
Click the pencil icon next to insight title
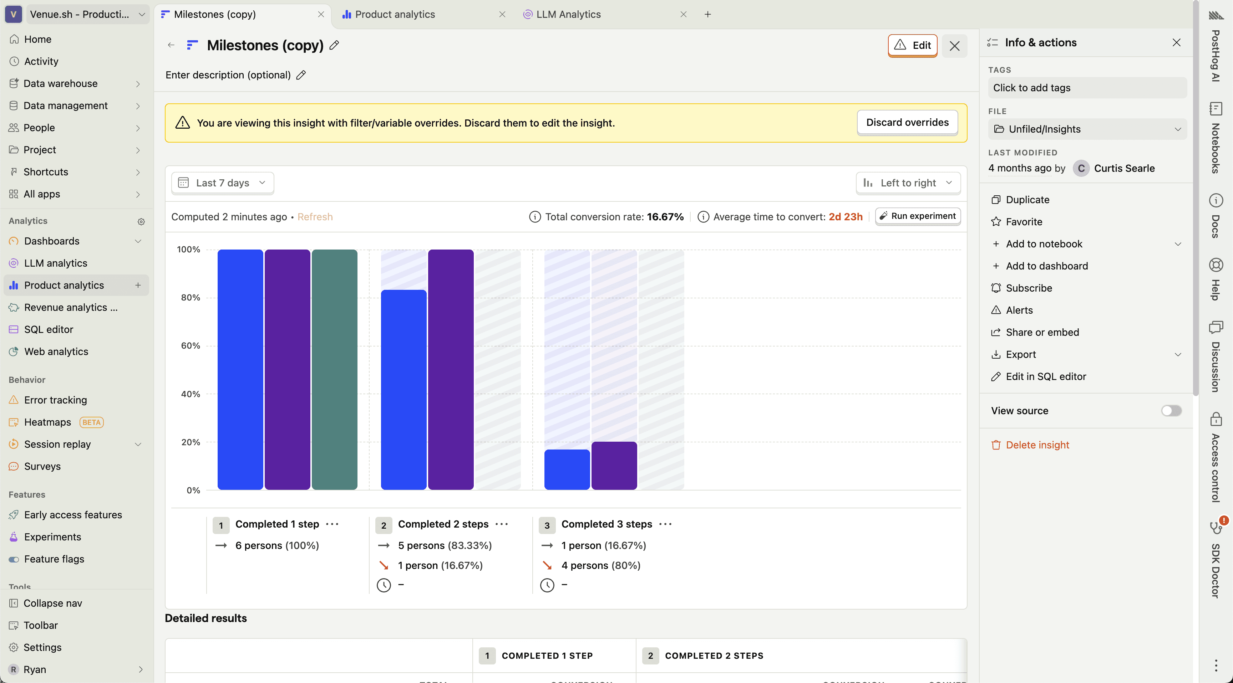(x=334, y=45)
